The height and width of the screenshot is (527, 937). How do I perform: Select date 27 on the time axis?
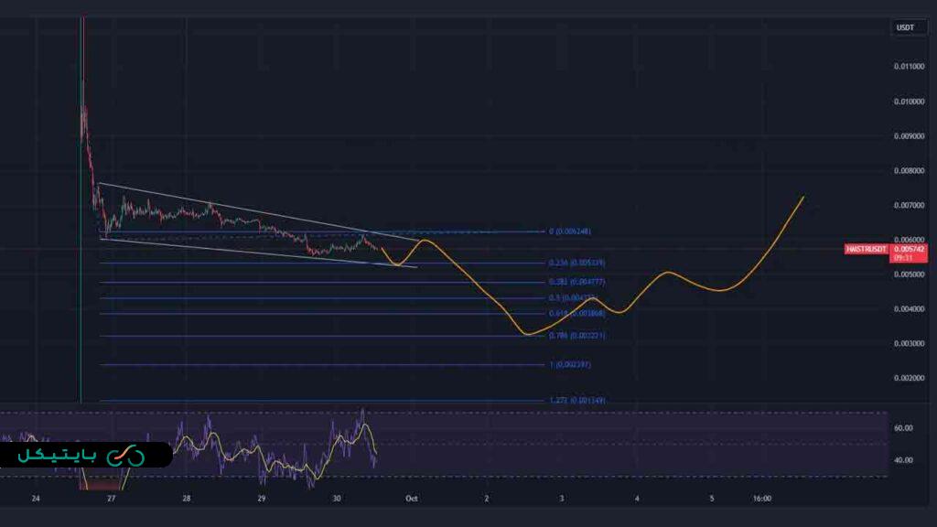(111, 499)
